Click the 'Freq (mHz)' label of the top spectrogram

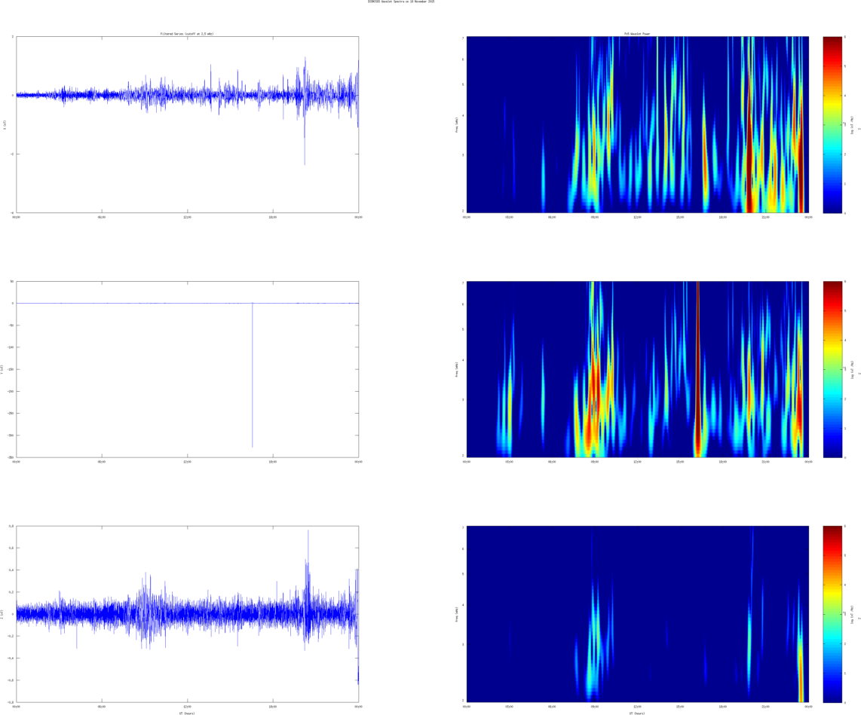[457, 124]
